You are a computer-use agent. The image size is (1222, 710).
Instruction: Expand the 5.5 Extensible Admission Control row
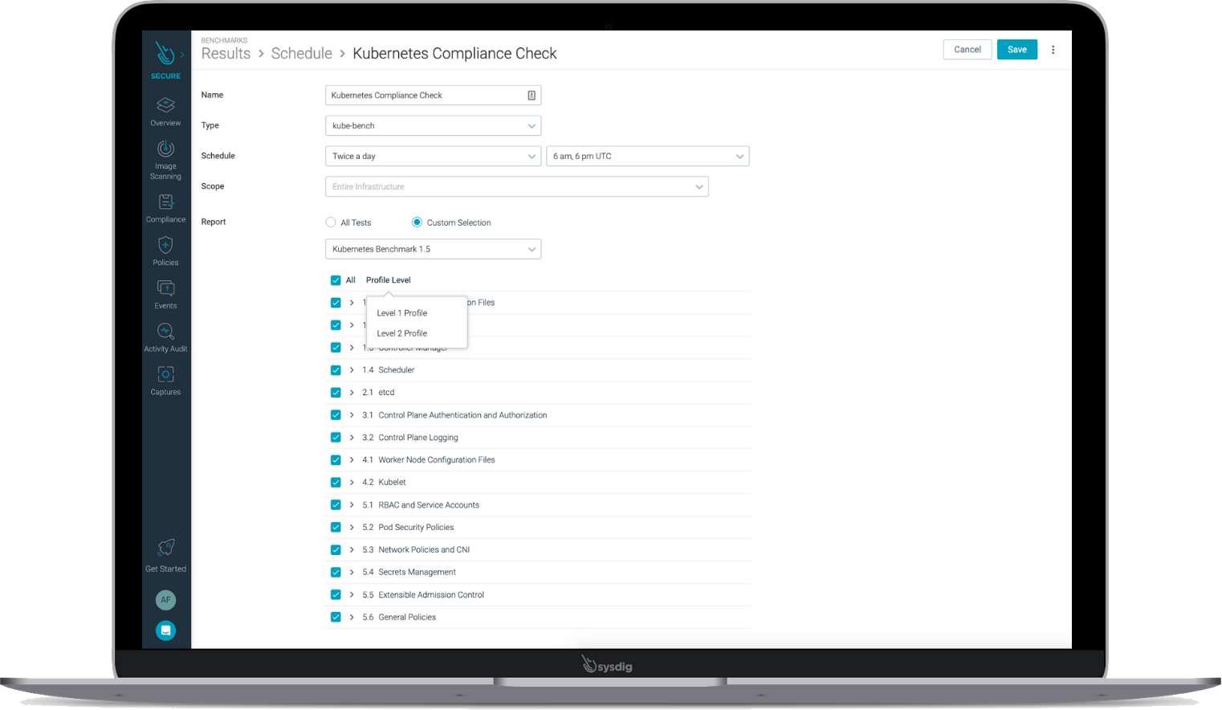click(352, 595)
